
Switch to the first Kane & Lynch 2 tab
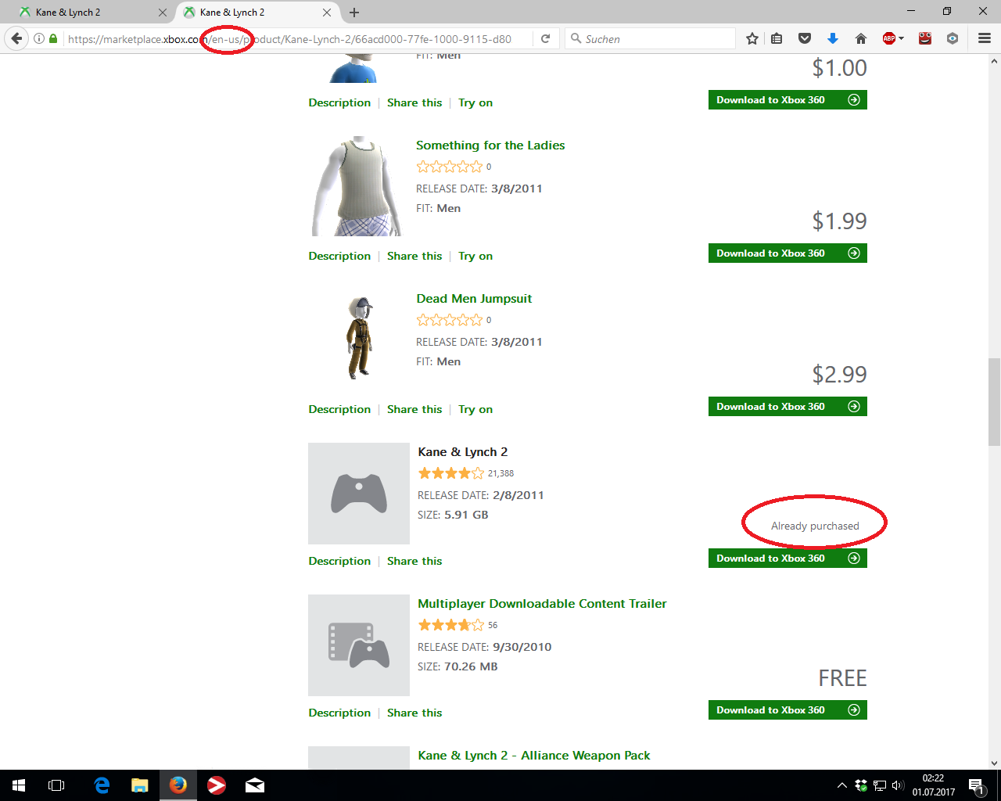click(x=92, y=13)
